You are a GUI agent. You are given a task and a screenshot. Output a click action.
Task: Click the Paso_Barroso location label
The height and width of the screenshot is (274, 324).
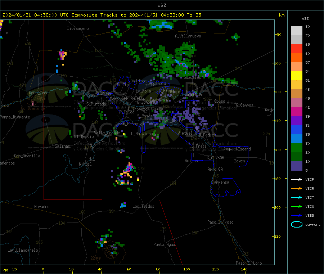[220, 223]
